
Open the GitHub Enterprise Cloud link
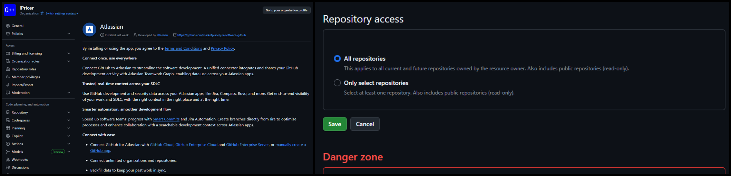pos(196,145)
